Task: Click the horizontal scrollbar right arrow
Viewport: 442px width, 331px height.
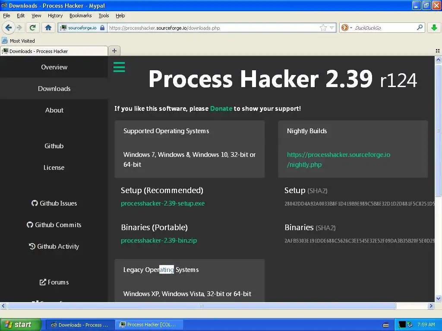Action: tap(431, 306)
